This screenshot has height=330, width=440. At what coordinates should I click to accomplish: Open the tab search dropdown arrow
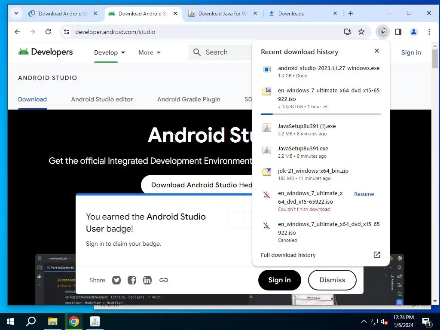16,13
